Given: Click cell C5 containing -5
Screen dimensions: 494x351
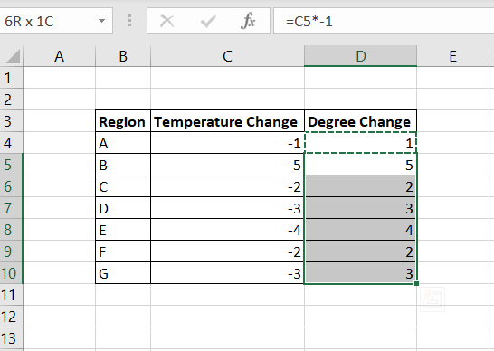Looking at the screenshot, I should [x=227, y=165].
